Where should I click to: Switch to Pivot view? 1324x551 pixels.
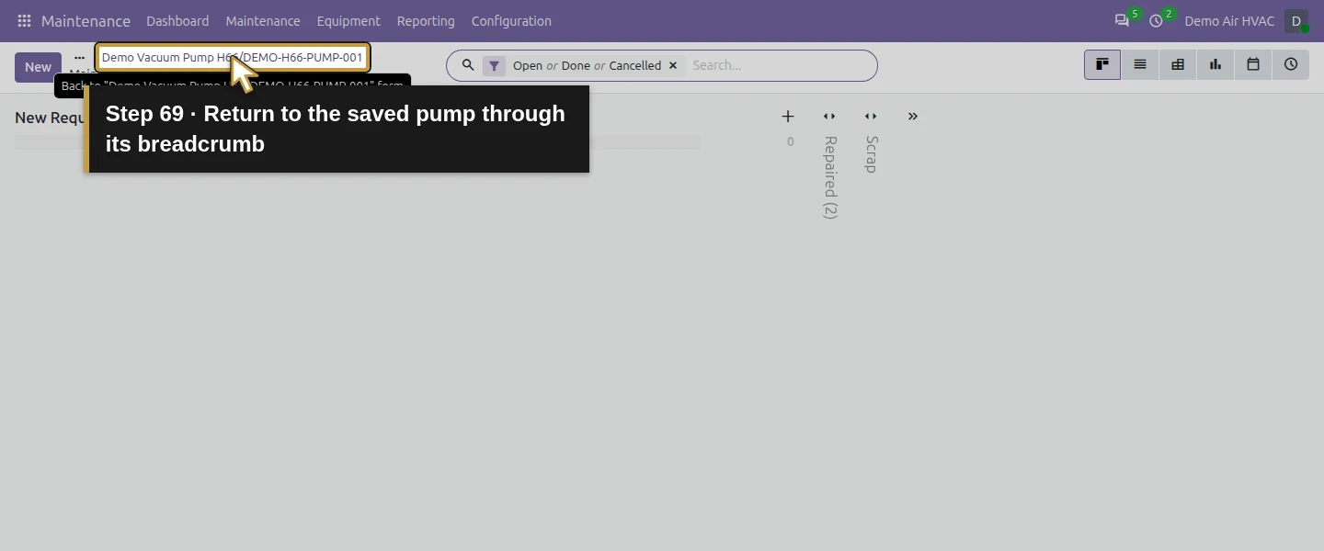click(1178, 65)
